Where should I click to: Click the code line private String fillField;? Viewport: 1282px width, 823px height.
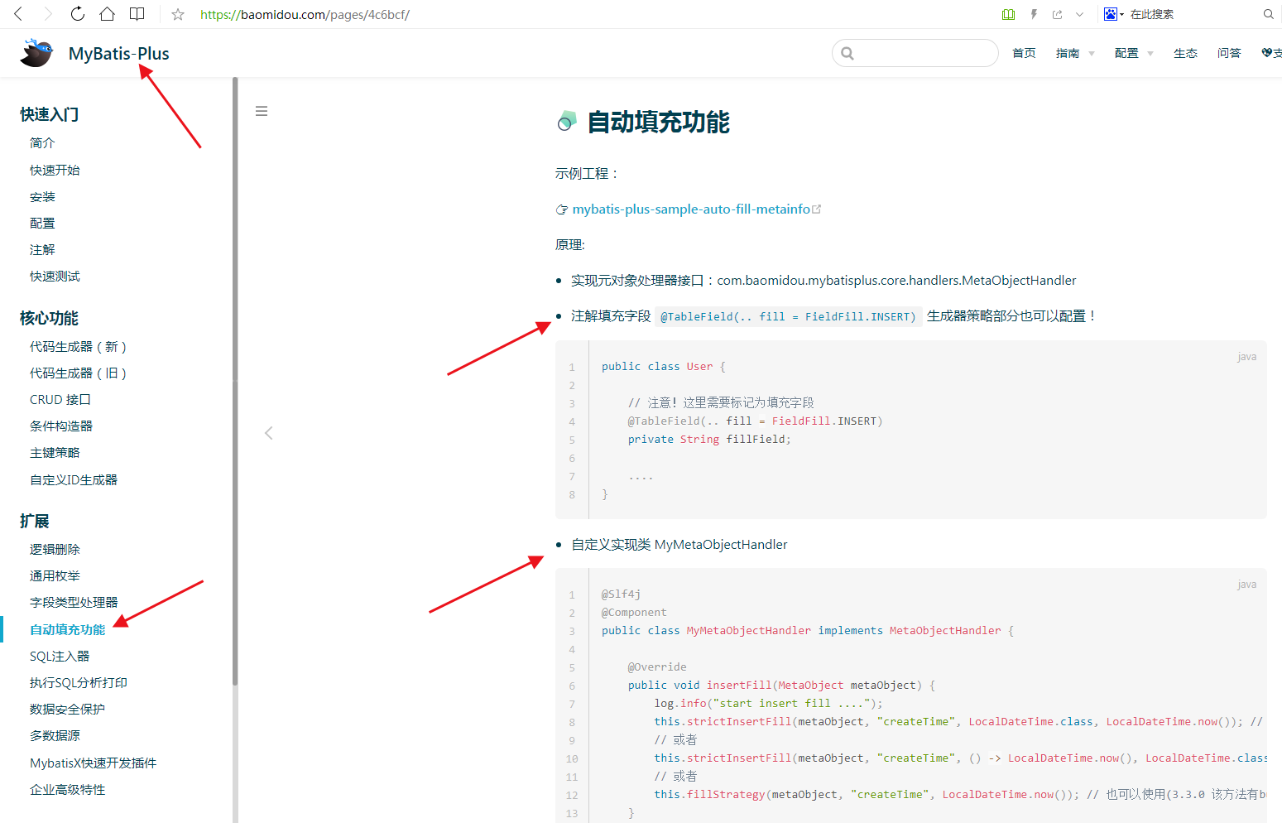[x=709, y=440]
